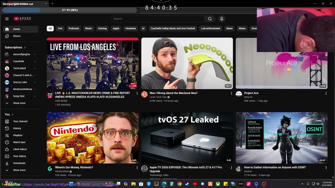This screenshot has height=188, width=335.
Task: Open the Facebook taskbar icon
Action: [x=149, y=184]
